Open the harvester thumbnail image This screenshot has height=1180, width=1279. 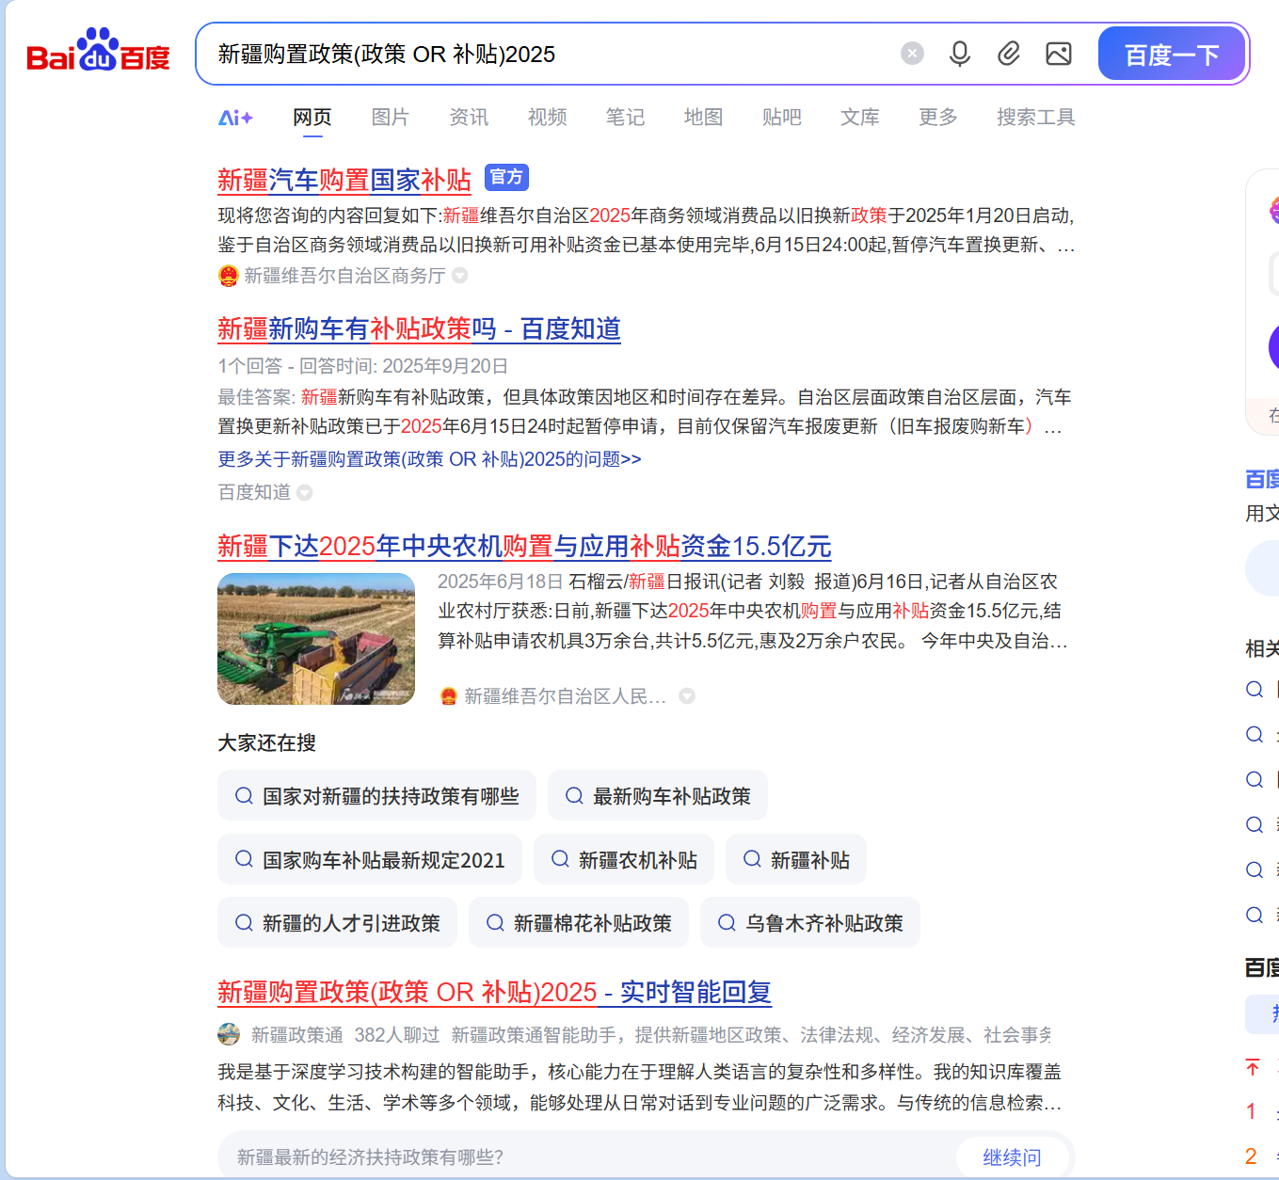pos(316,639)
